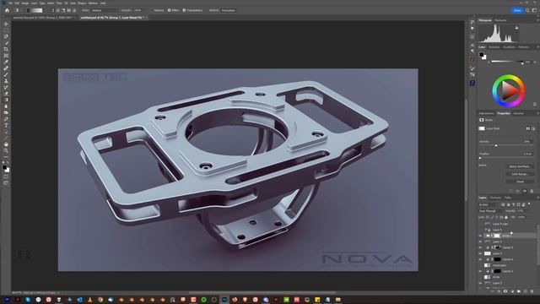Click the histogram cached data warning icon
The width and height of the screenshot is (540, 304).
516,28
